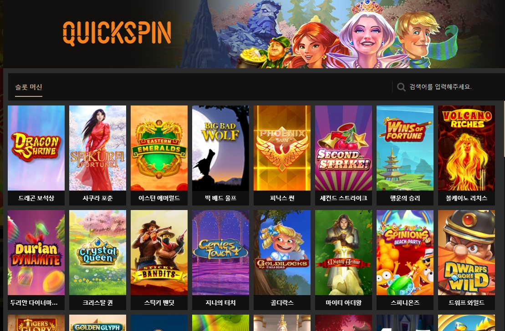Open the Phoenix Sun slot thumbnail

(282, 148)
